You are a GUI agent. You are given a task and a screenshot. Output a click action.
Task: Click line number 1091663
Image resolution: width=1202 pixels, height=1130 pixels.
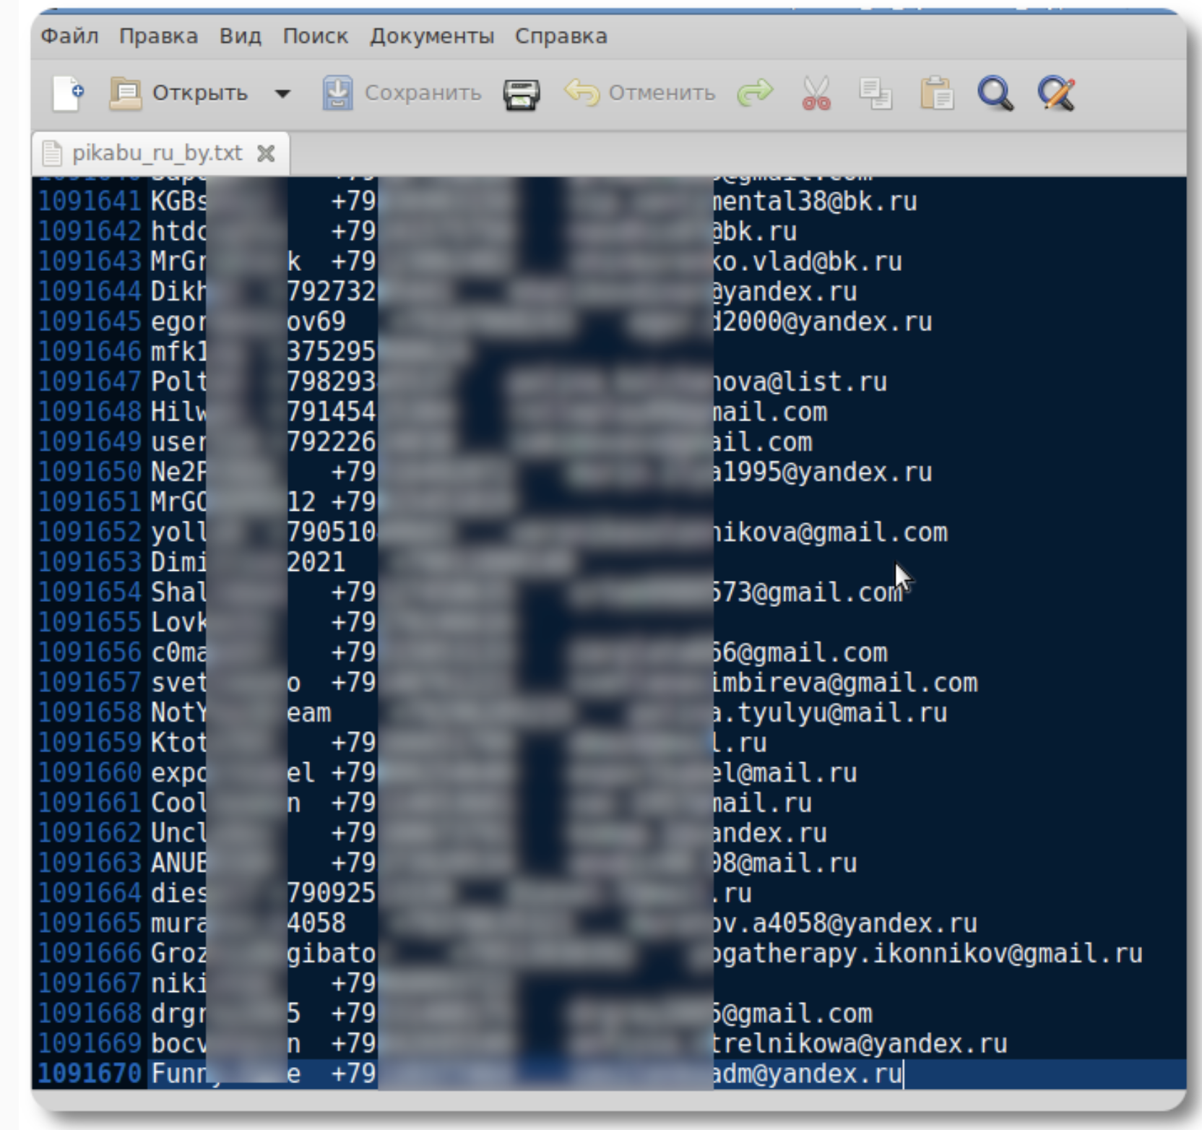(x=90, y=863)
